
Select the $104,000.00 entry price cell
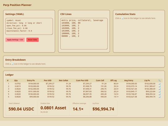pos(34,84)
